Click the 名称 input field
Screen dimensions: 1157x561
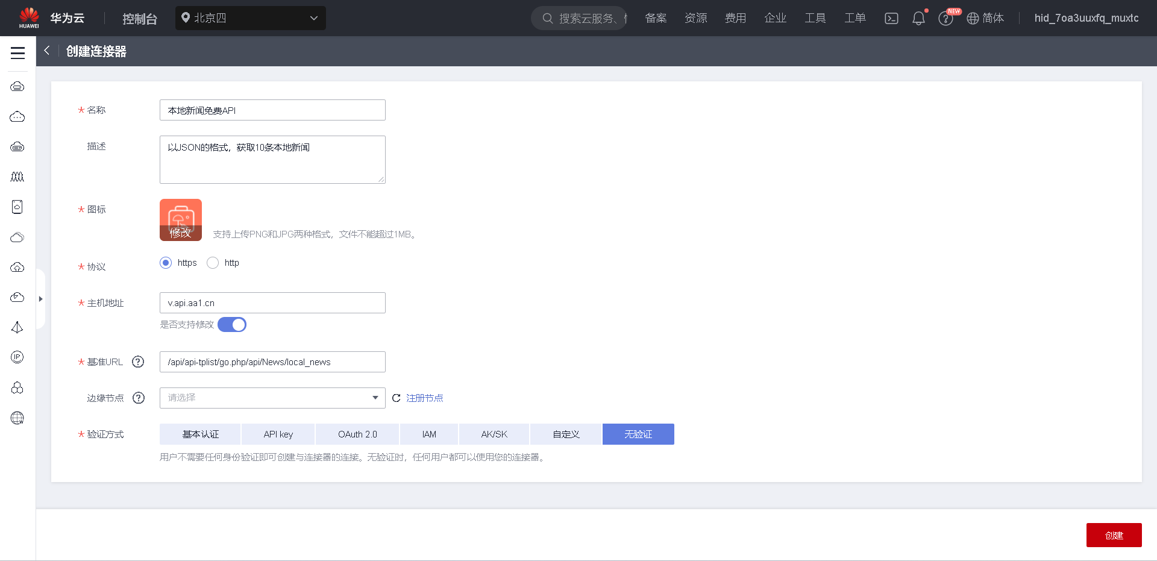point(272,110)
